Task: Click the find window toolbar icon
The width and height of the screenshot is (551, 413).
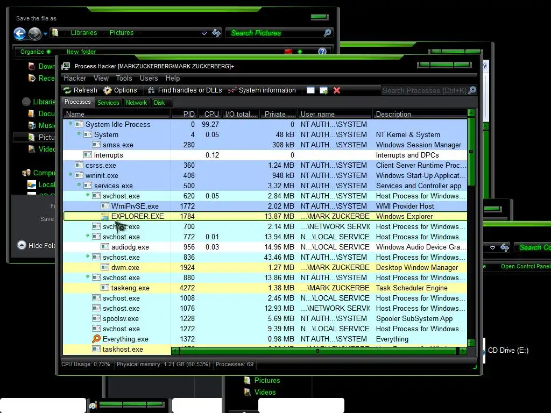Action: [x=310, y=90]
